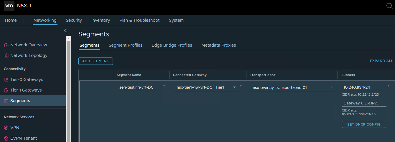Image resolution: width=395 pixels, height=142 pixels.
Task: Go to the Inventory tab
Action: 101,20
